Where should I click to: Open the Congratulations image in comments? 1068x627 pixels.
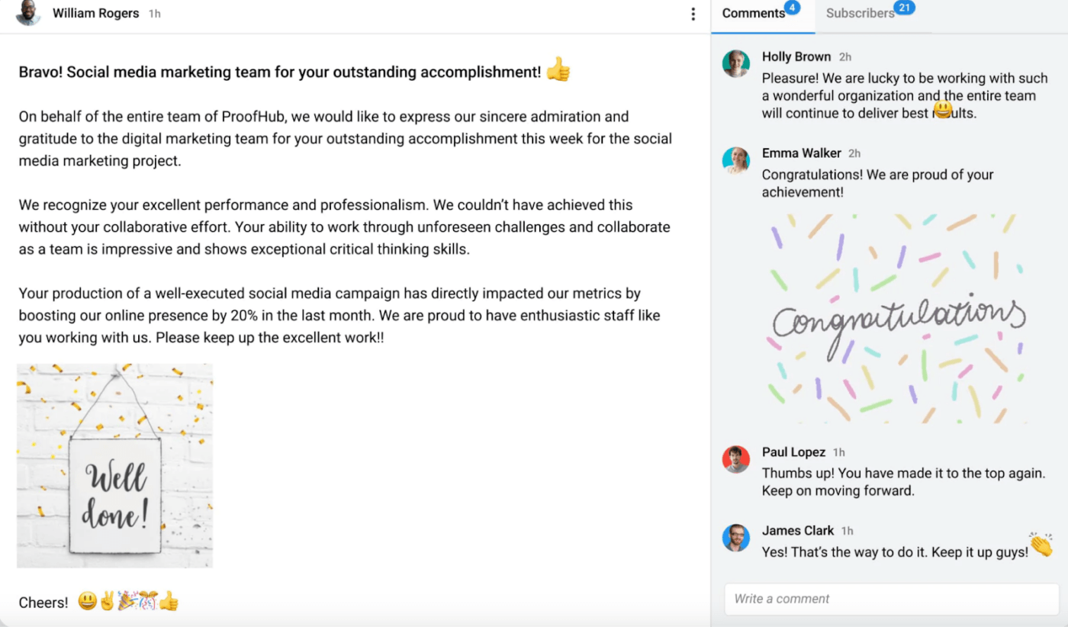(897, 319)
